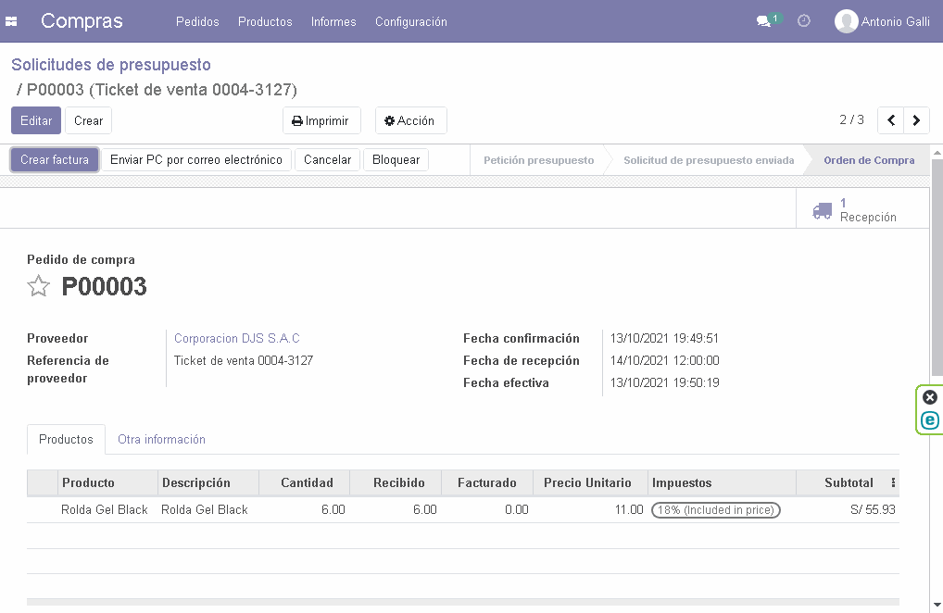Sort by the Cantidad column header

(307, 483)
